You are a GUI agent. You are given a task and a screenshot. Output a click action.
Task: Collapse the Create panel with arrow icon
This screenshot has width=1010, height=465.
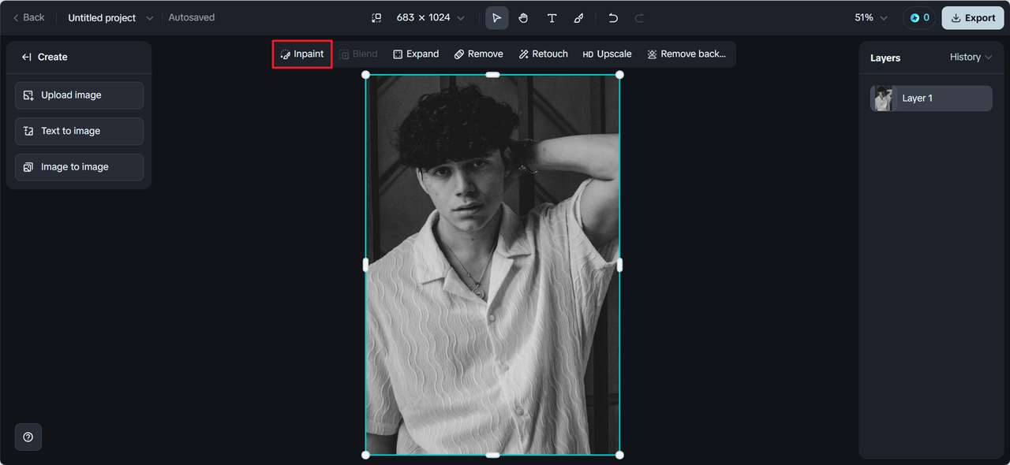point(26,57)
